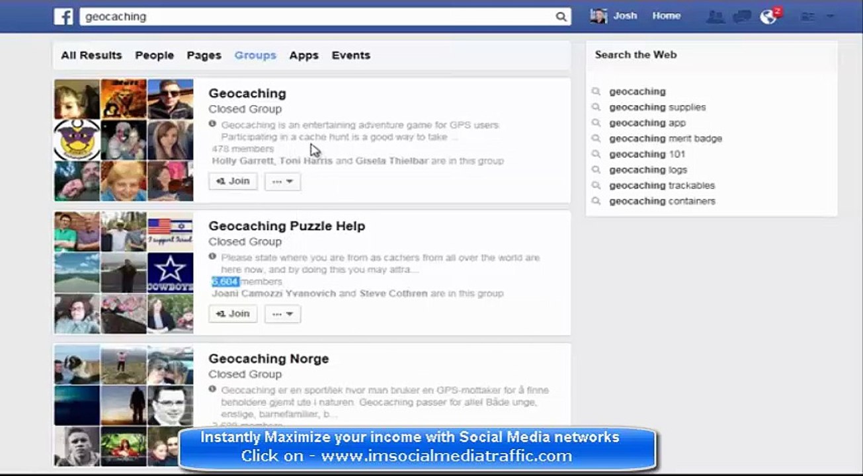Viewport: 863px width, 476px height.
Task: Switch to the People tab
Action: [154, 56]
